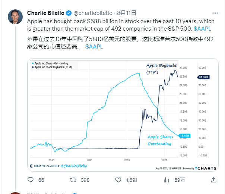Screen dimensions: 225x194
Task: Like the tweet with the heart icon
Action: pos(118,180)
